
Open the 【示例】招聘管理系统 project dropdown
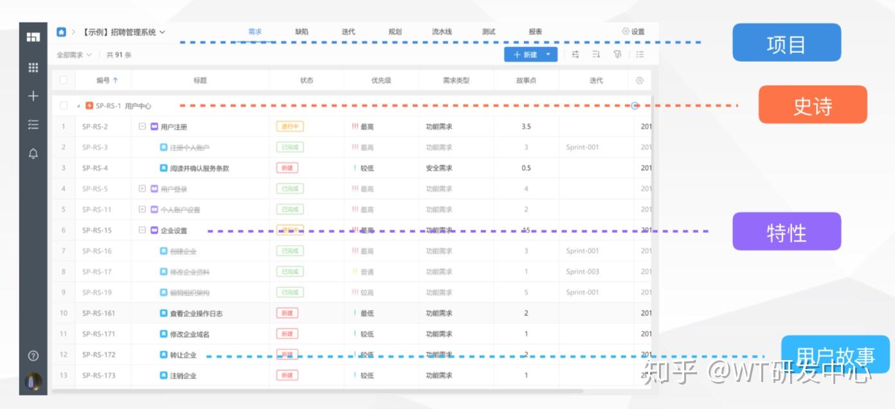click(123, 32)
